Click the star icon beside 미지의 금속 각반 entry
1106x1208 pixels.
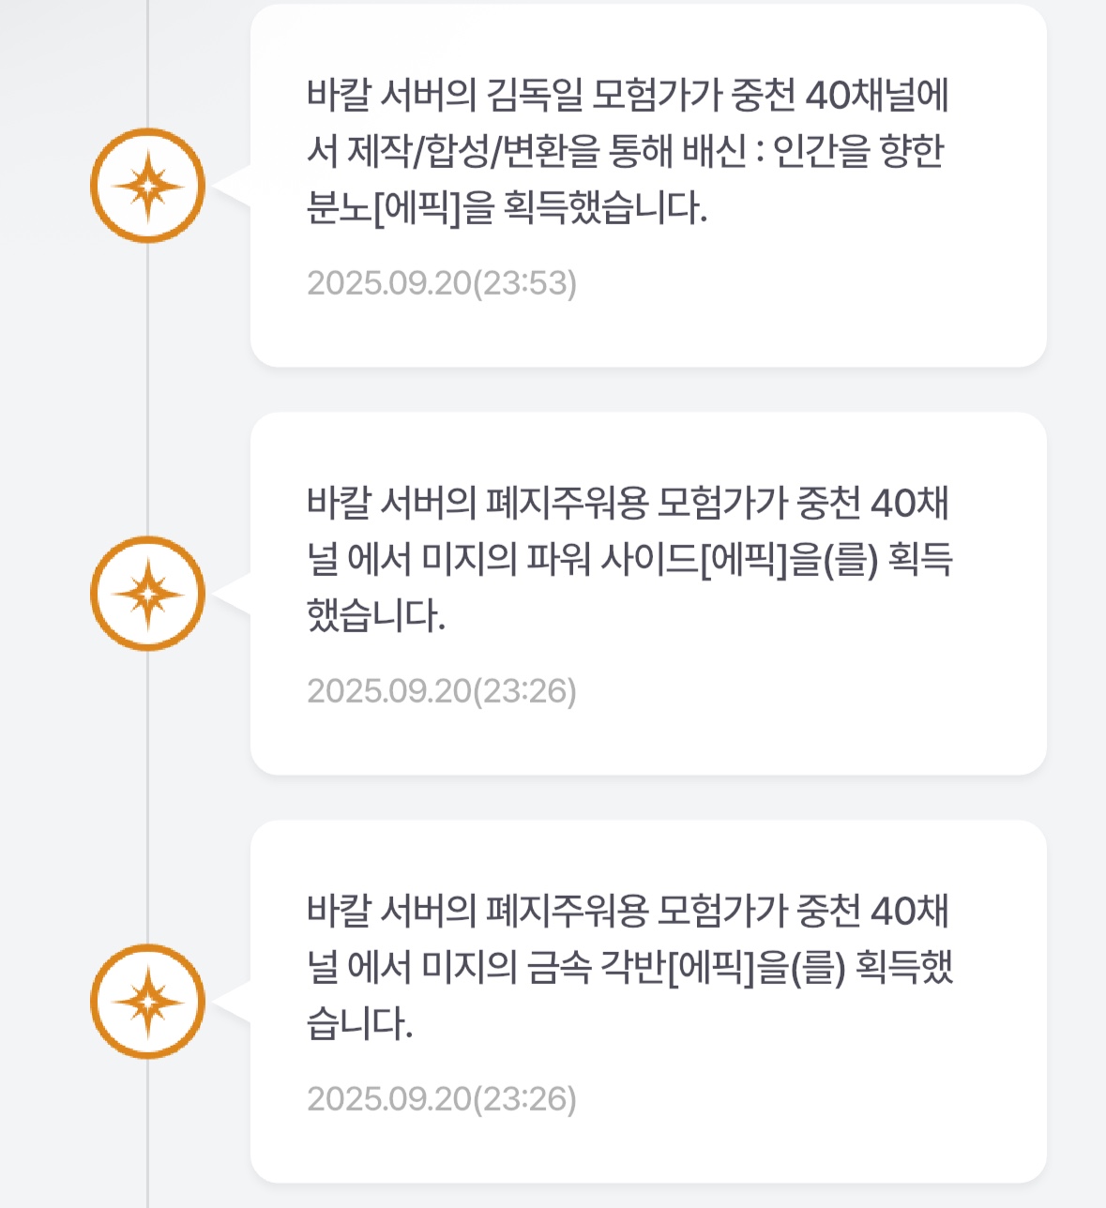pos(147,1002)
